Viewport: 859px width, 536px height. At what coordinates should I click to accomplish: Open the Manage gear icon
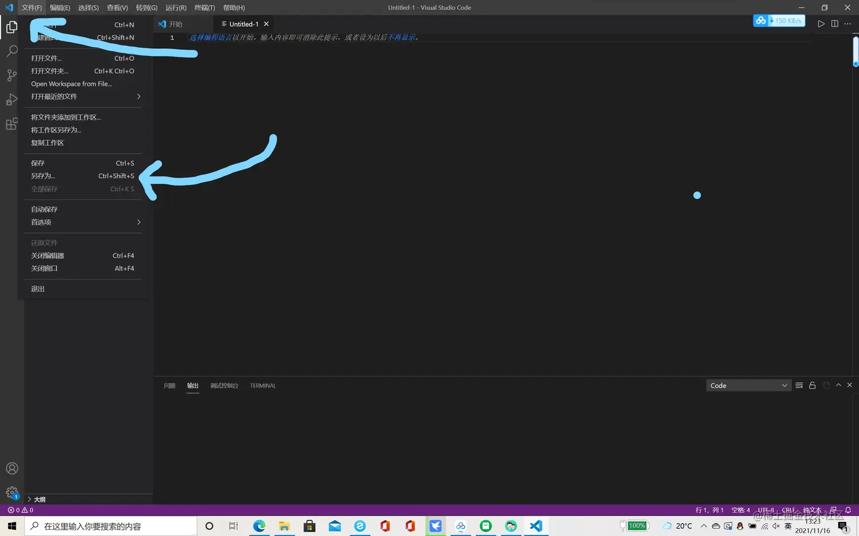[x=12, y=493]
